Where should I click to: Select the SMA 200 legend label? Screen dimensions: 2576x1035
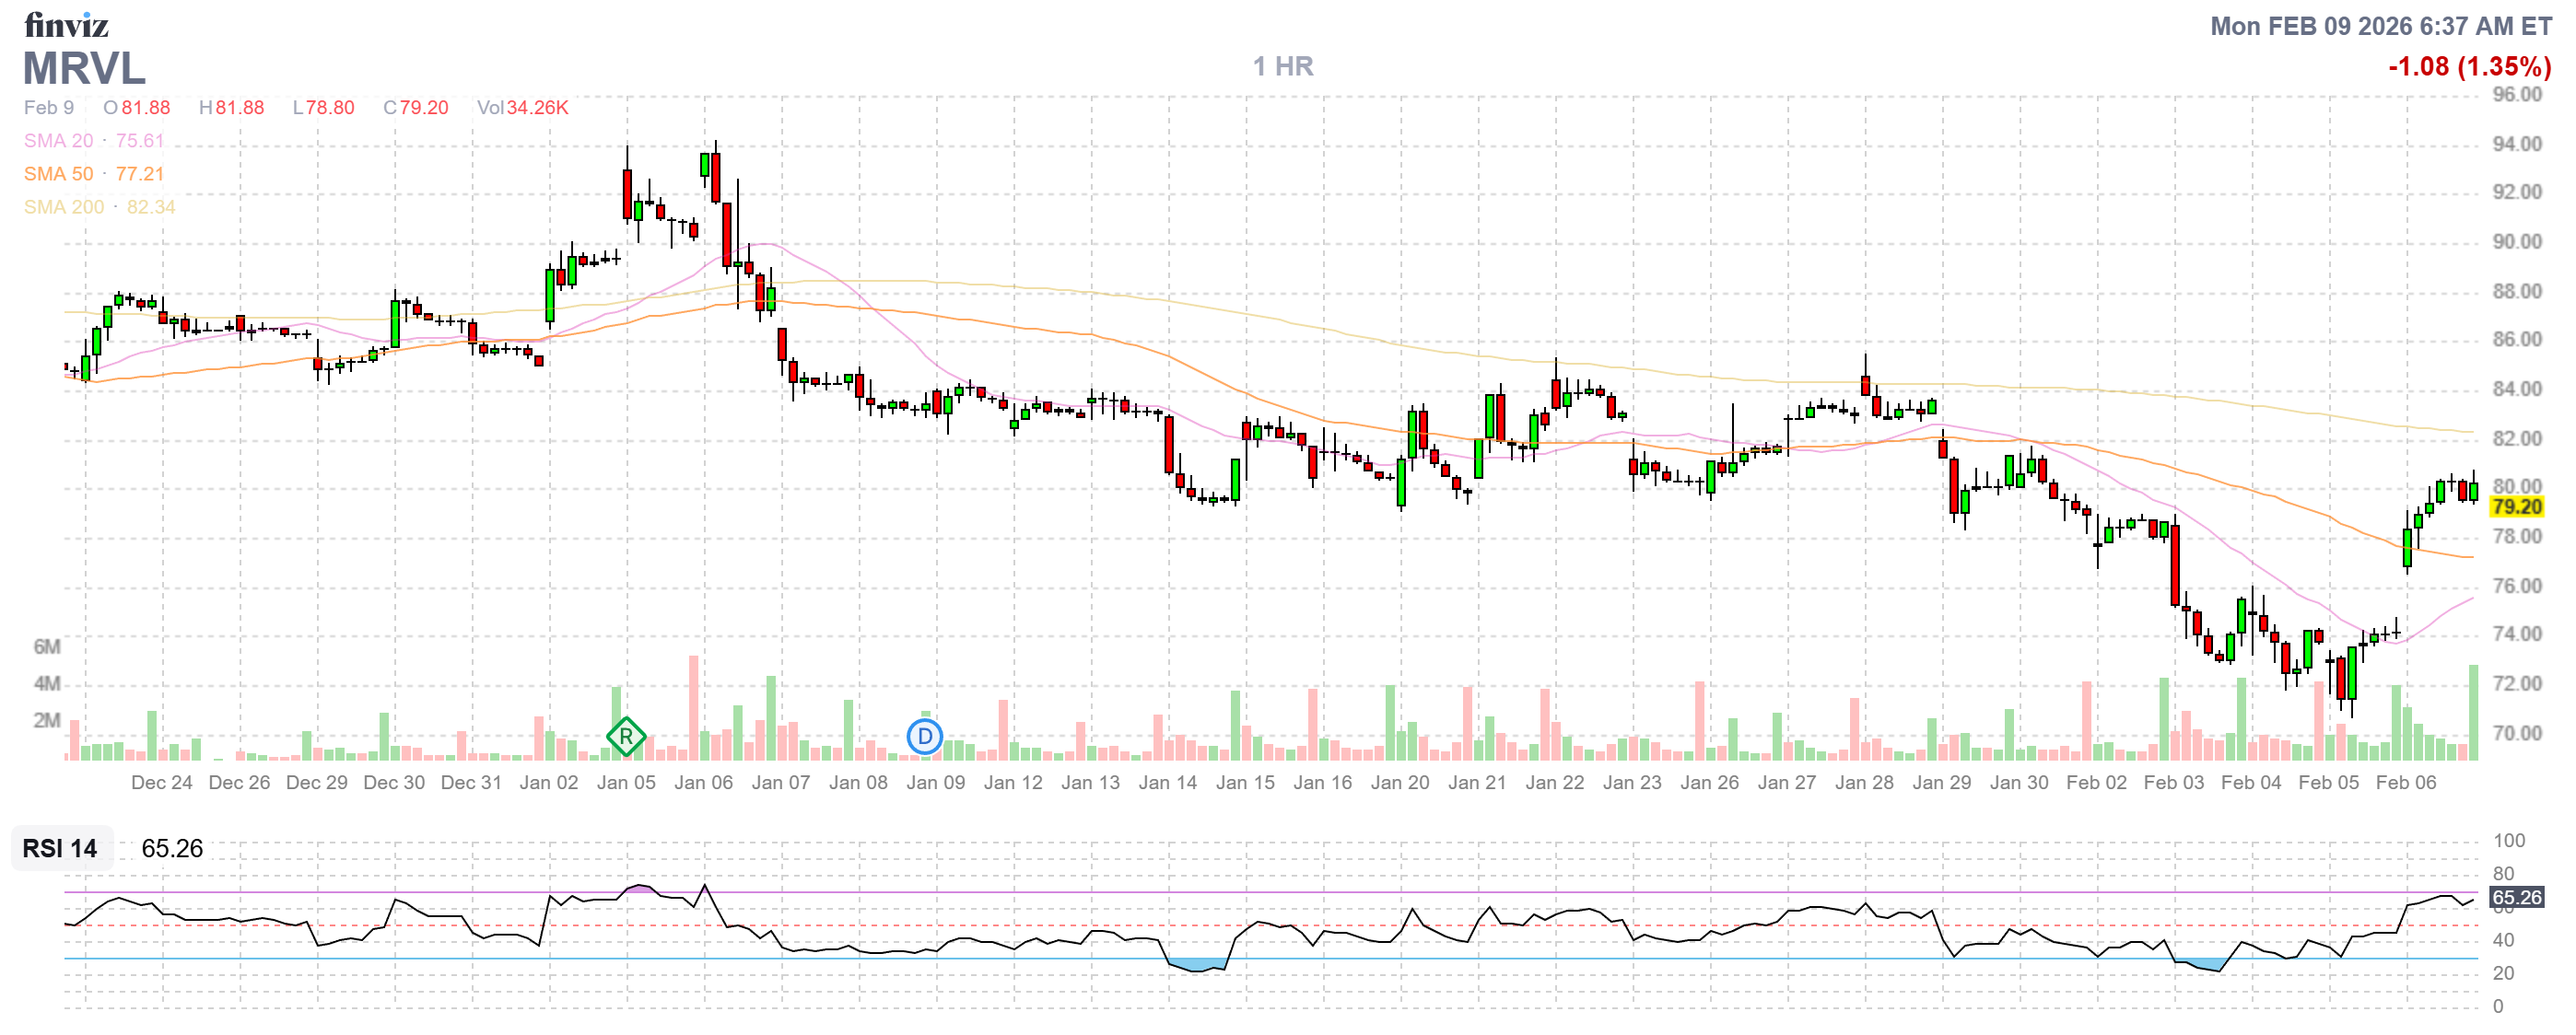(64, 207)
